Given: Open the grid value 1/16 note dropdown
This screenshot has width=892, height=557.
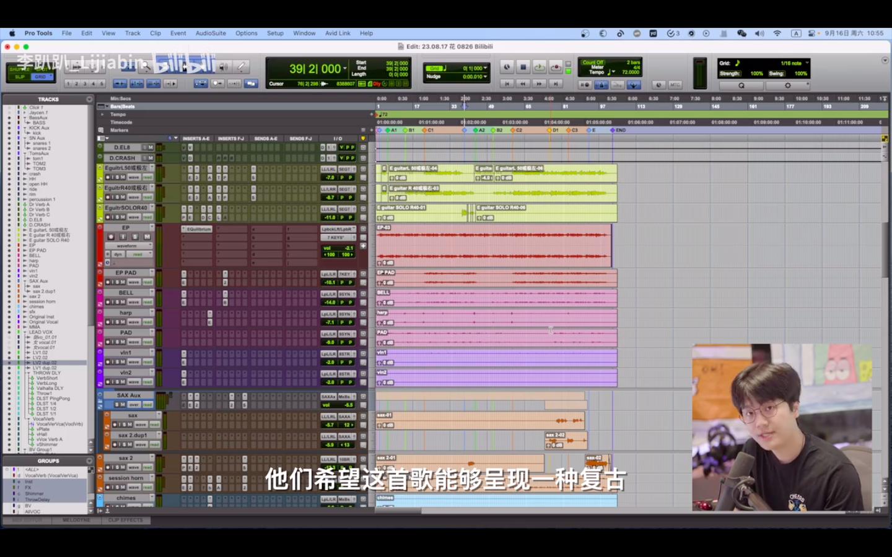Looking at the screenshot, I should pos(807,63).
